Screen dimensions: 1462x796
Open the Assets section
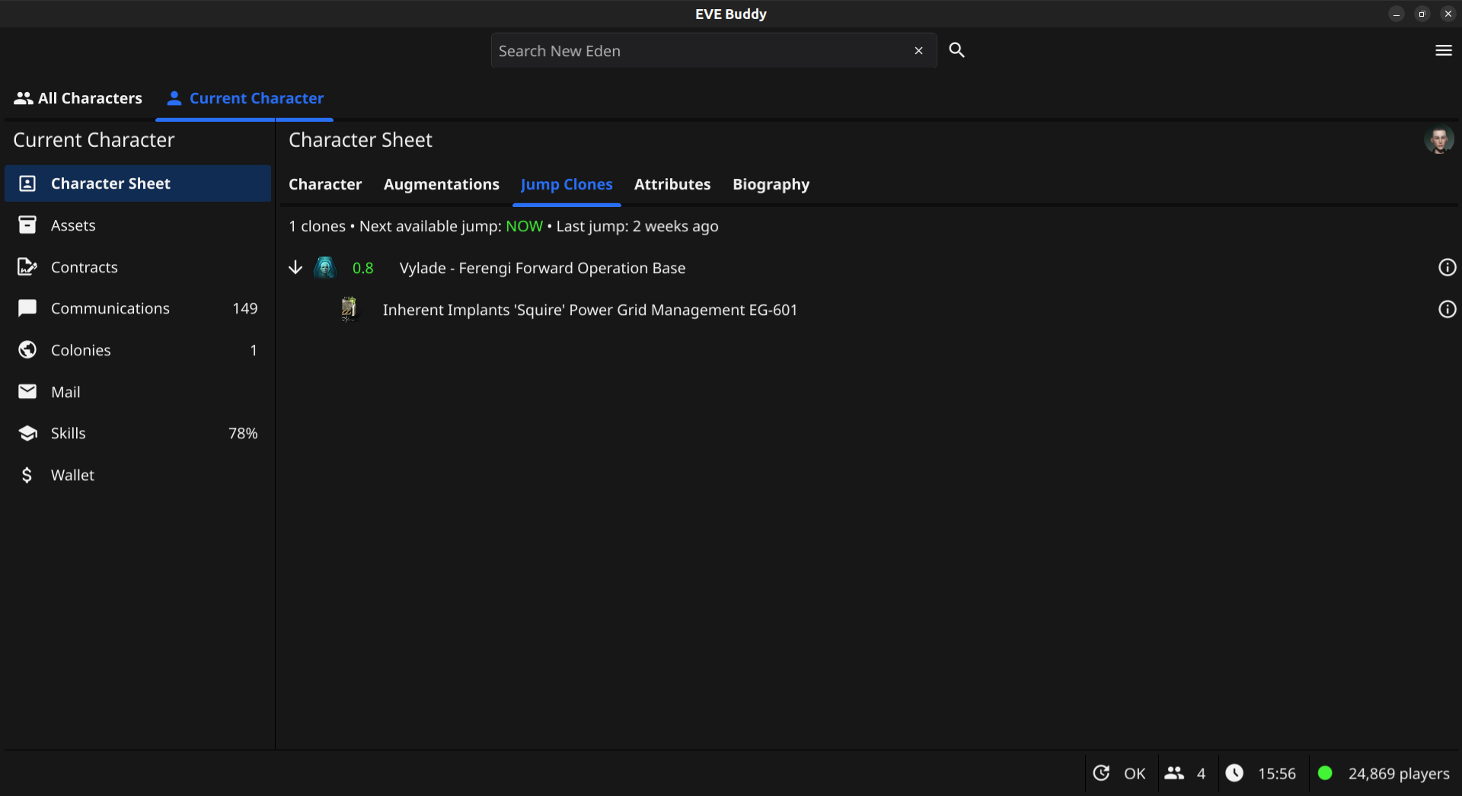point(138,225)
